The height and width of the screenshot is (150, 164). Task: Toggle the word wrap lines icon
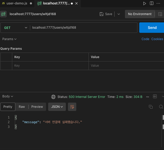coord(72,107)
